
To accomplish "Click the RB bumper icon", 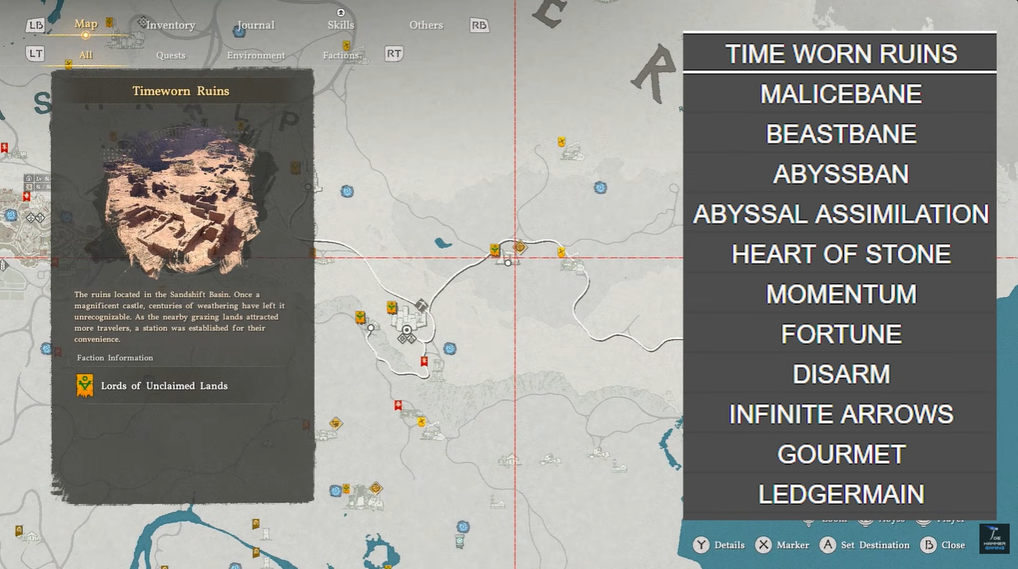I will click(479, 25).
